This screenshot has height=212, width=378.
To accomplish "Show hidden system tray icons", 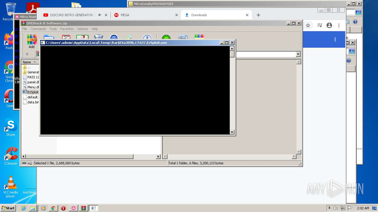I will coord(329,208).
